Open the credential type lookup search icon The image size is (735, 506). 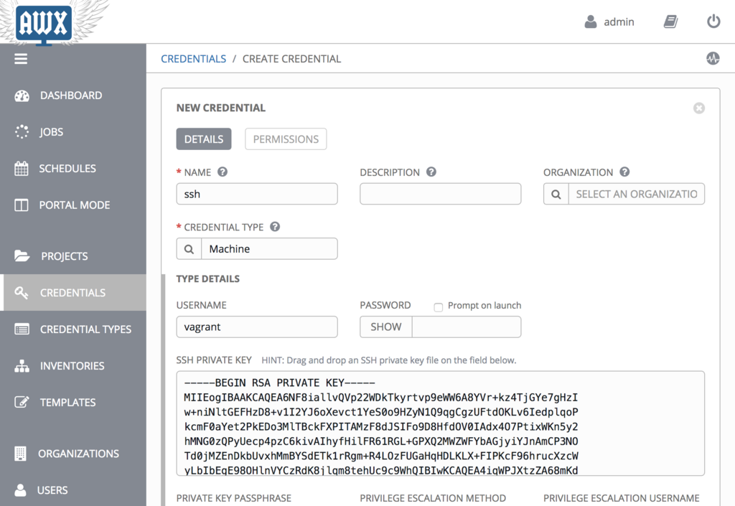[189, 249]
